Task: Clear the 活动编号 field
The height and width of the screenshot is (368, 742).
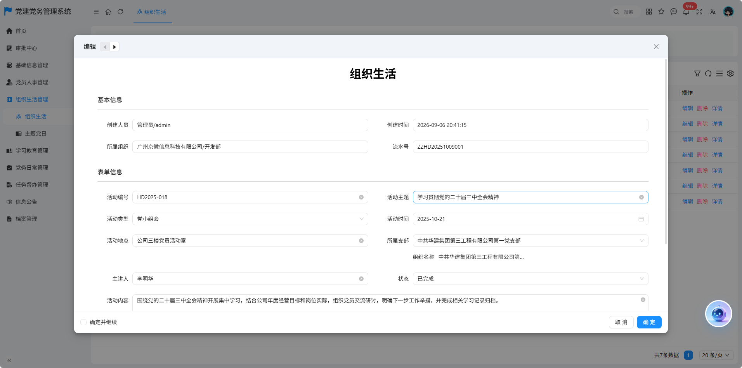Action: [x=361, y=197]
